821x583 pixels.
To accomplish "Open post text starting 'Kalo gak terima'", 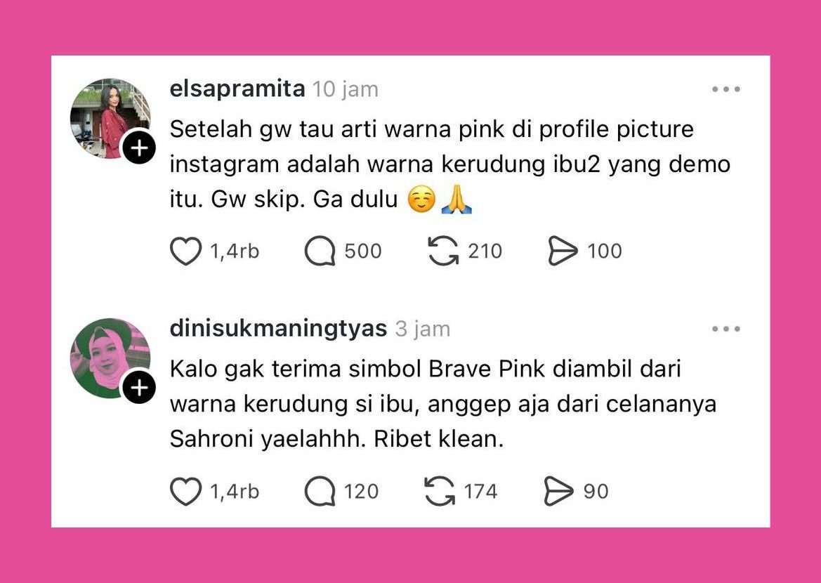I will click(443, 404).
